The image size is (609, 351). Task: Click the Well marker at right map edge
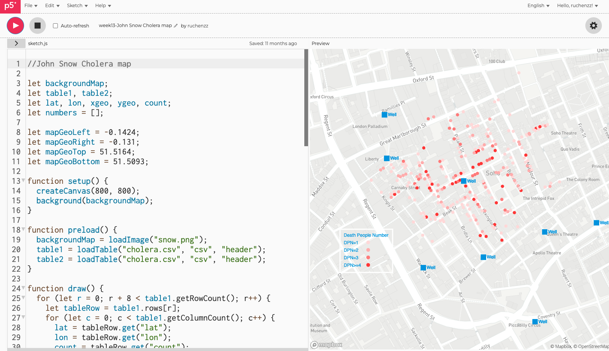[596, 223]
